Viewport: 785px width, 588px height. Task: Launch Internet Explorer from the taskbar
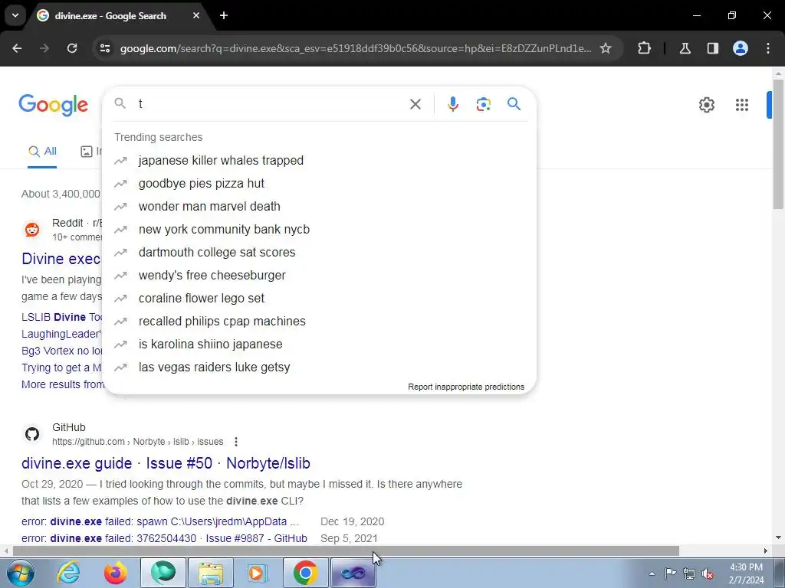point(68,573)
